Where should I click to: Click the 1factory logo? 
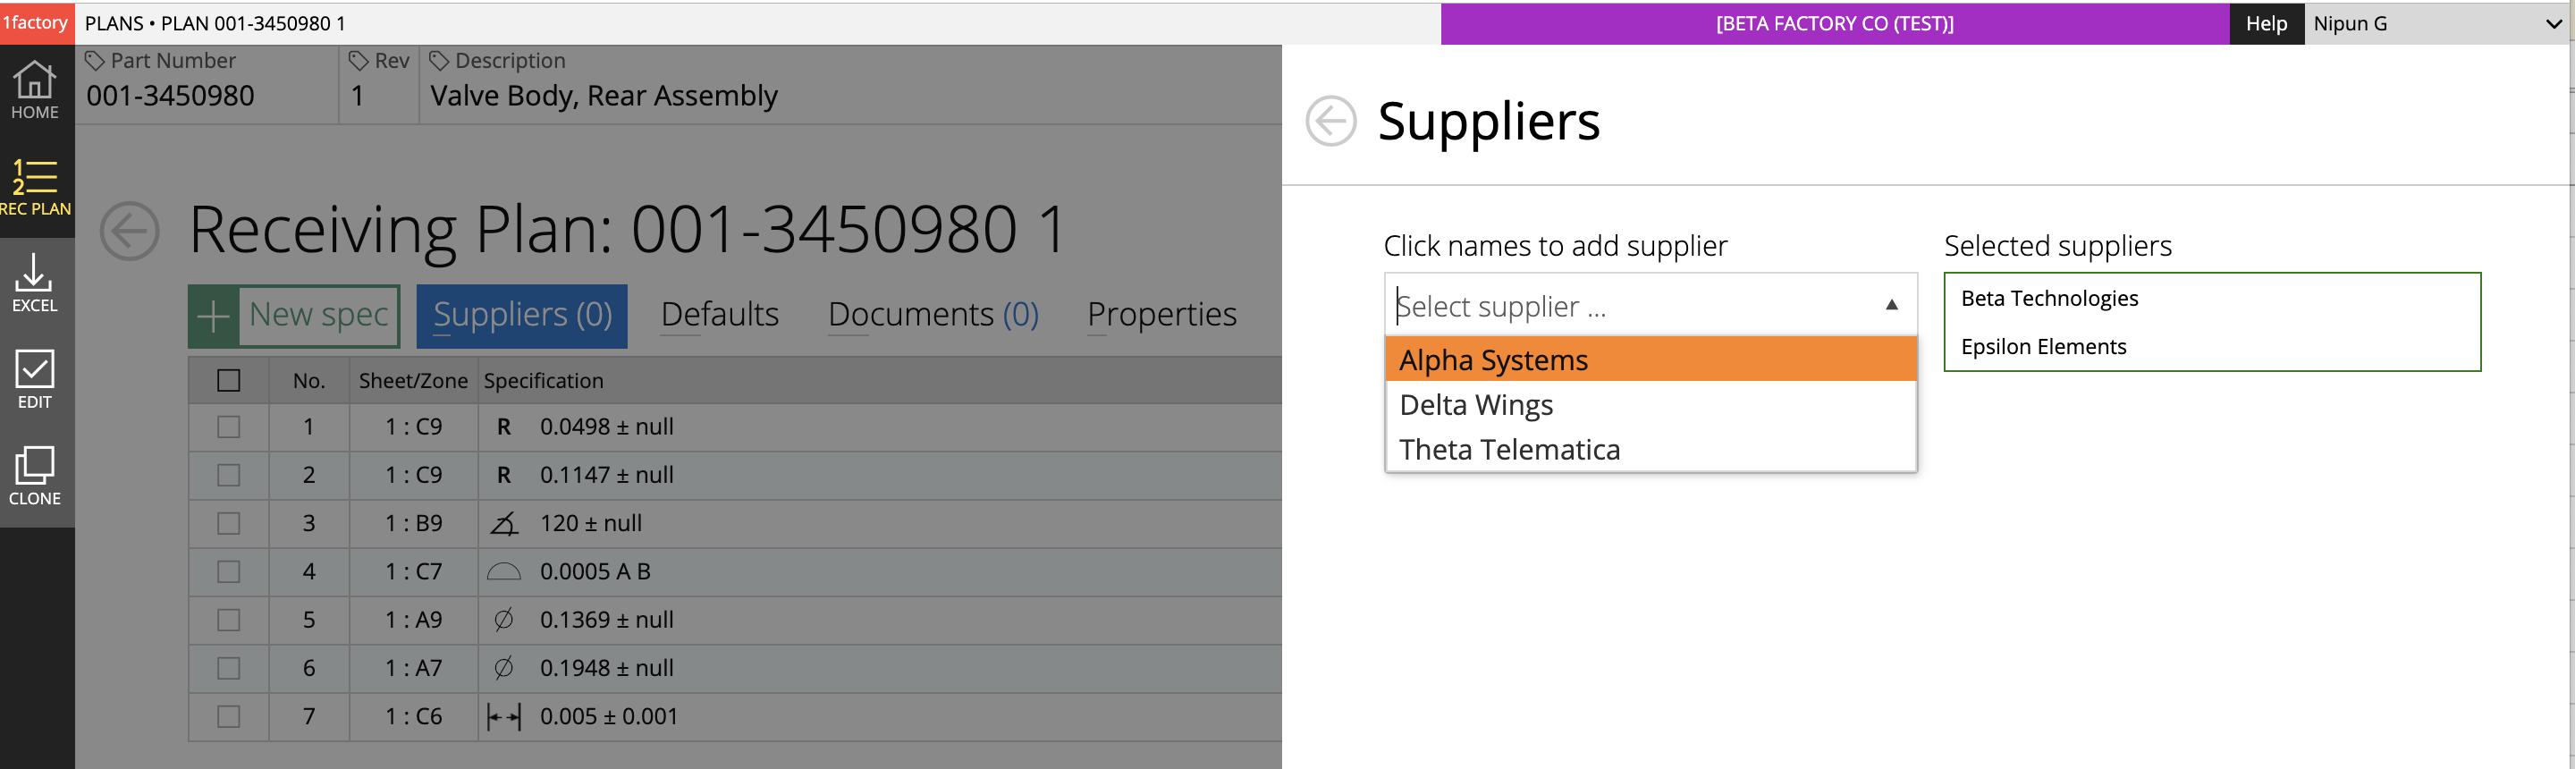[x=36, y=22]
